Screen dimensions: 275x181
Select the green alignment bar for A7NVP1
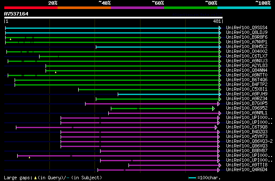click(x=112, y=42)
